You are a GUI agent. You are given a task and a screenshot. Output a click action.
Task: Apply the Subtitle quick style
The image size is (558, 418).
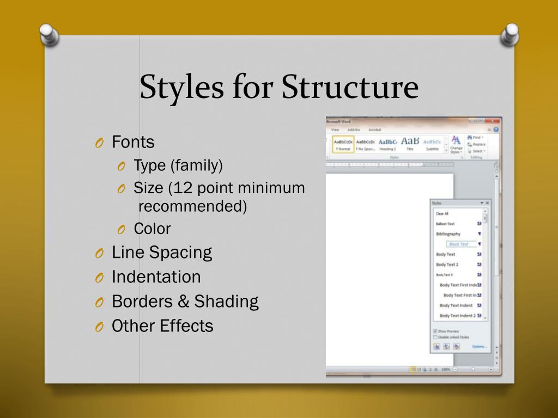click(x=432, y=144)
